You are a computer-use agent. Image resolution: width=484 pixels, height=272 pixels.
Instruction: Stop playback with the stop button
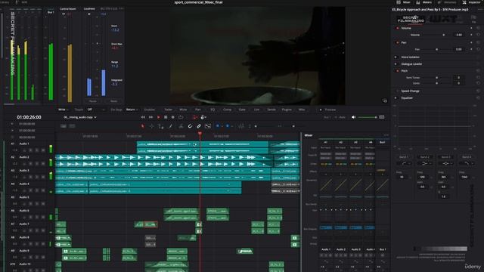[166, 117]
